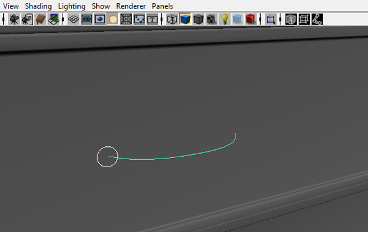Toggle use all lights bulb icon
The height and width of the screenshot is (232, 368).
coord(224,19)
